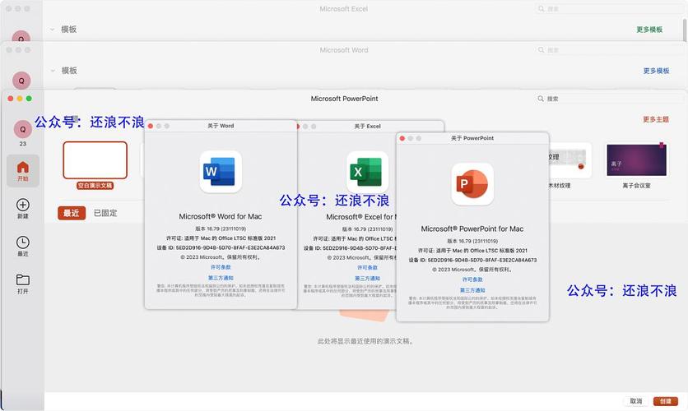Click the Excel logo in the About Excel dialog
The height and width of the screenshot is (411, 688).
367,172
